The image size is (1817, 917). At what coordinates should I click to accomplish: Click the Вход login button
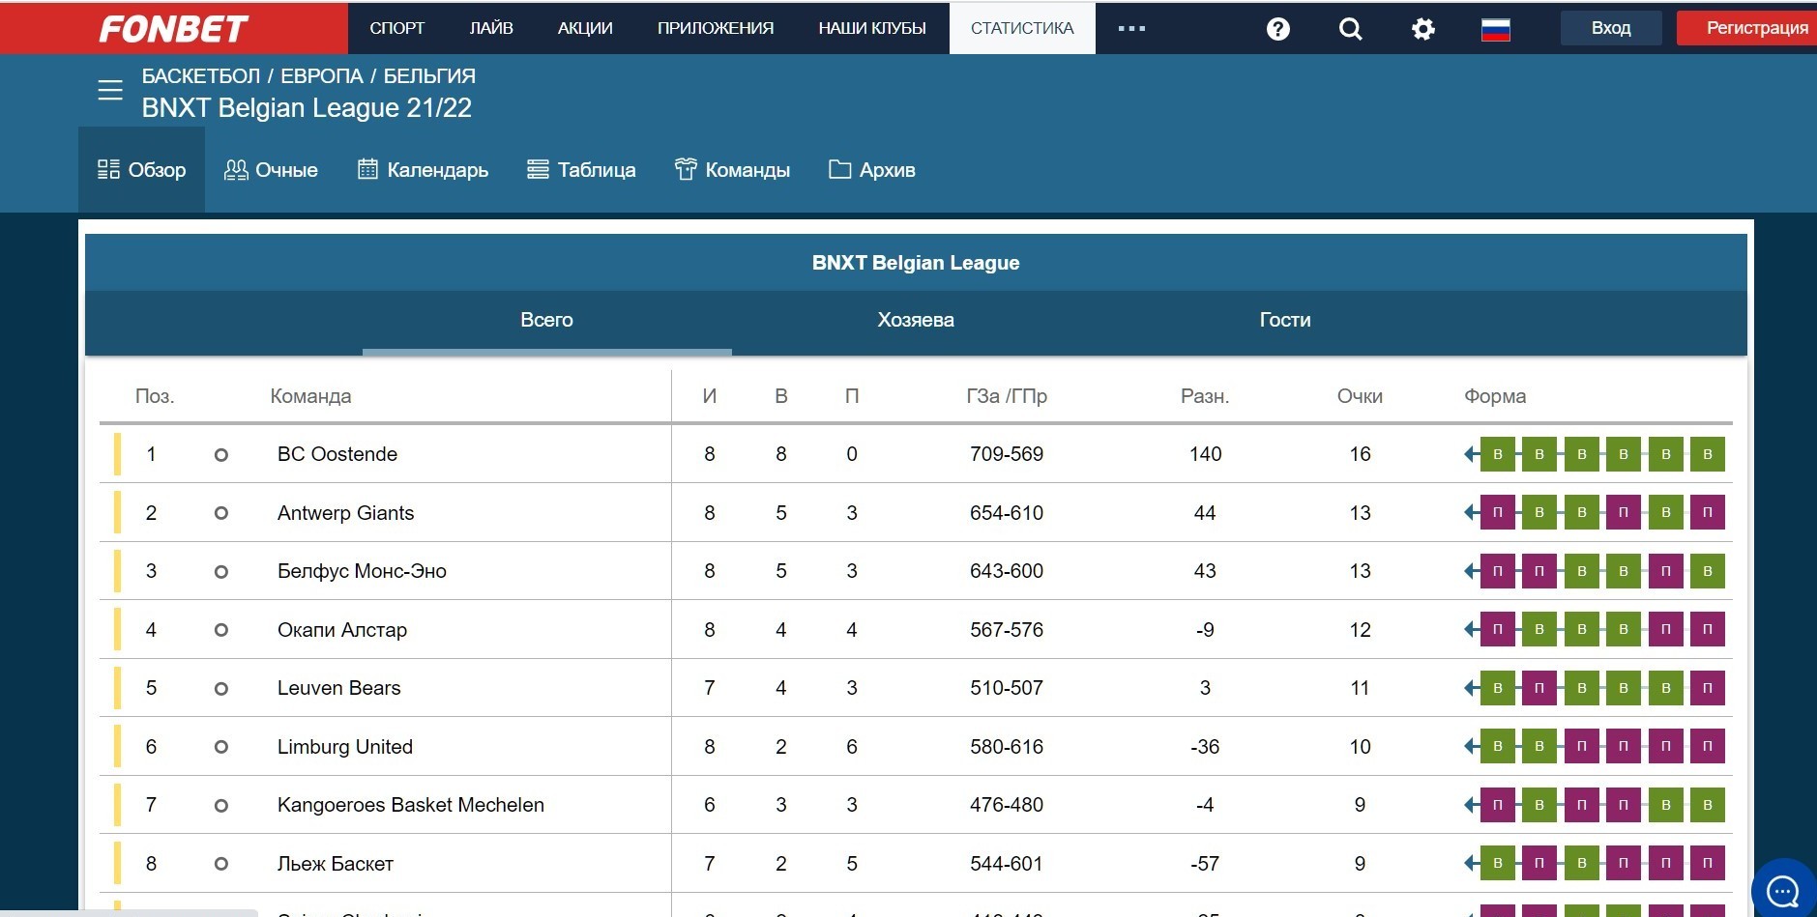click(x=1611, y=28)
